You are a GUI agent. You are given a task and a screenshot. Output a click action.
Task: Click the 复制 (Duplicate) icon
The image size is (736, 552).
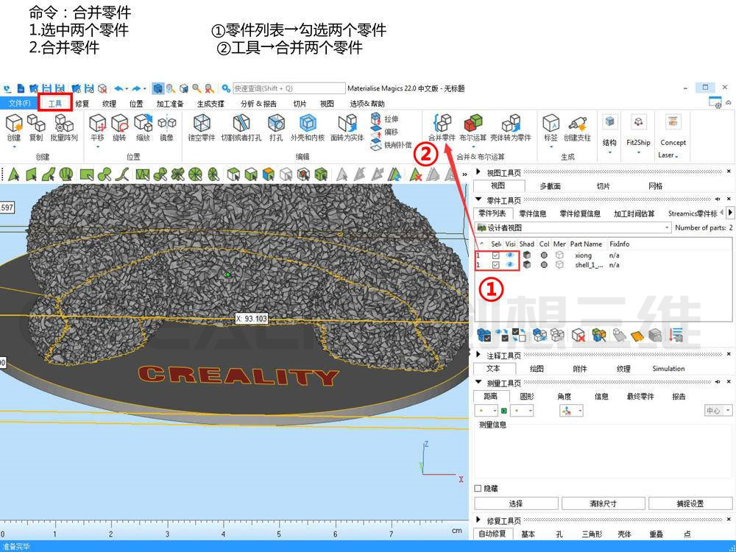click(x=36, y=123)
